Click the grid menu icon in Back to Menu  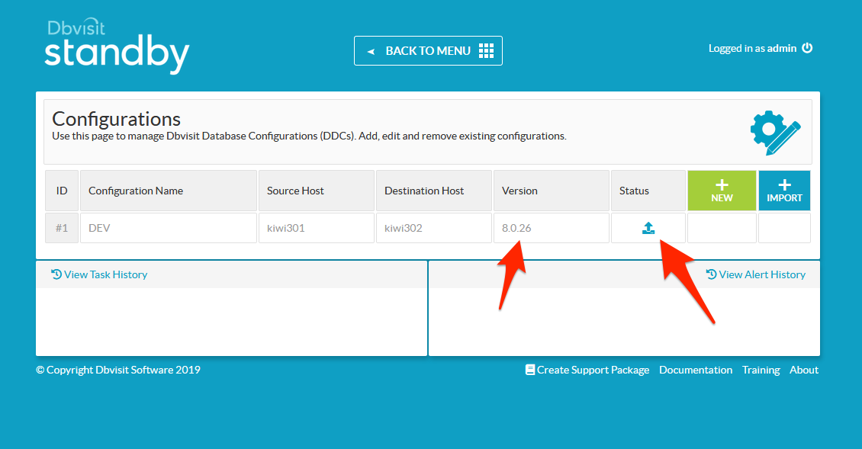tap(486, 50)
